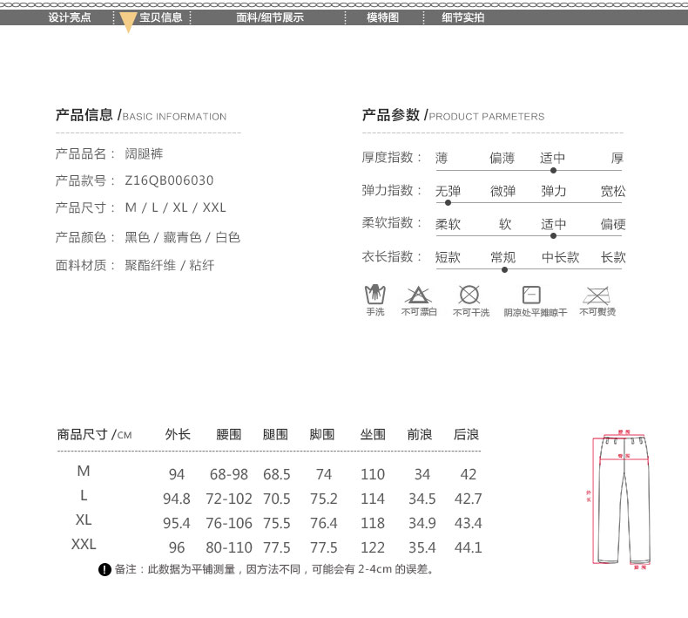Open the 细节实拍 tab
This screenshot has width=688, height=618.
coord(463,17)
